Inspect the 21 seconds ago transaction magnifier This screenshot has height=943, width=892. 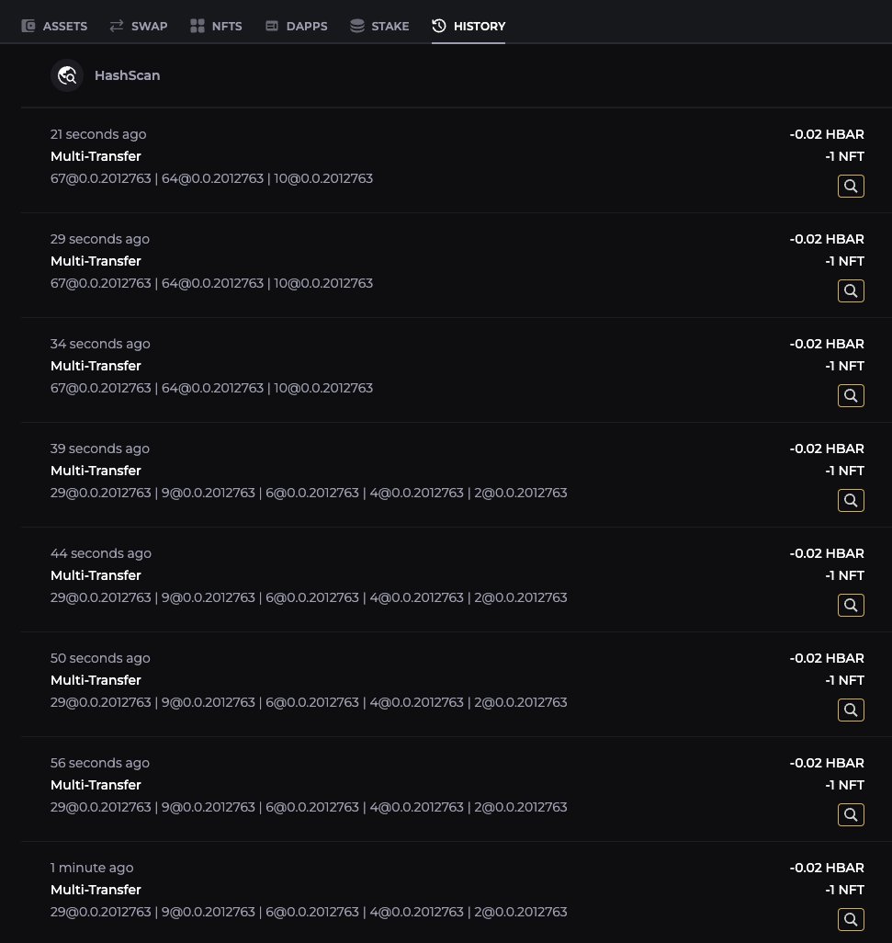[851, 186]
